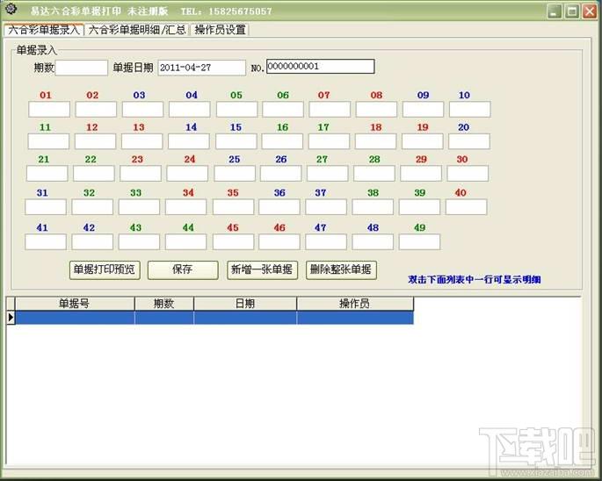Select input box under number 40
The width and height of the screenshot is (602, 481).
point(466,207)
